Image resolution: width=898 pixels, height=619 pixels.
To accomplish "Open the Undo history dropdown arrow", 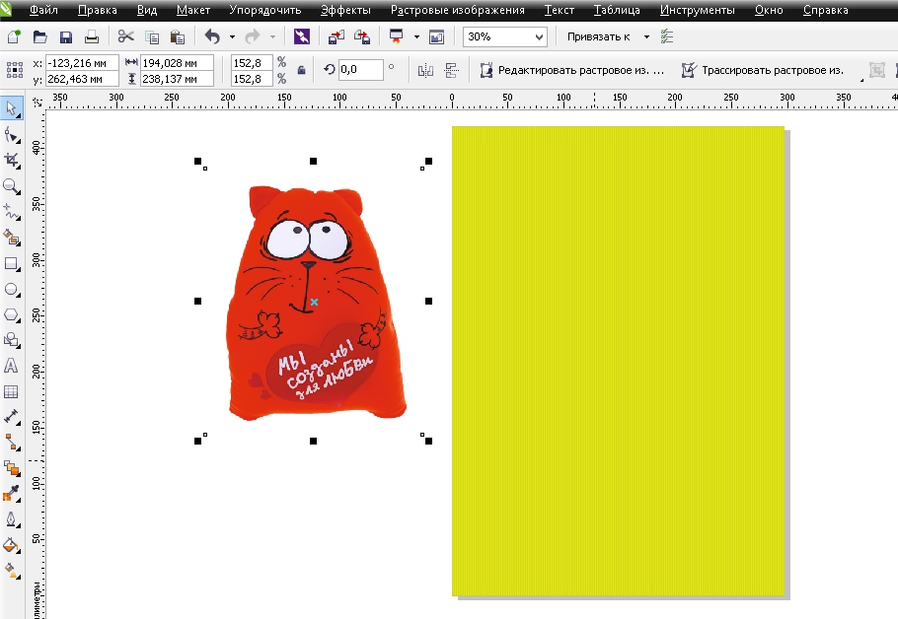I will (x=232, y=37).
